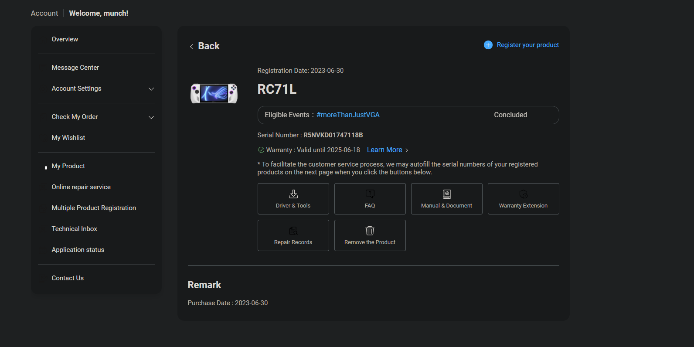
Task: Click the Purchase Date 2023-06-30 text
Action: click(x=228, y=303)
